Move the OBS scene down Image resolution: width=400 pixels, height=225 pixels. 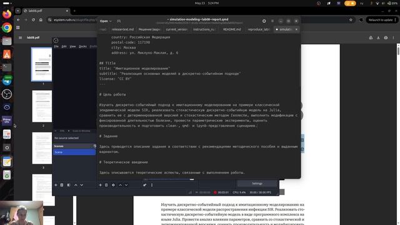click(82, 185)
